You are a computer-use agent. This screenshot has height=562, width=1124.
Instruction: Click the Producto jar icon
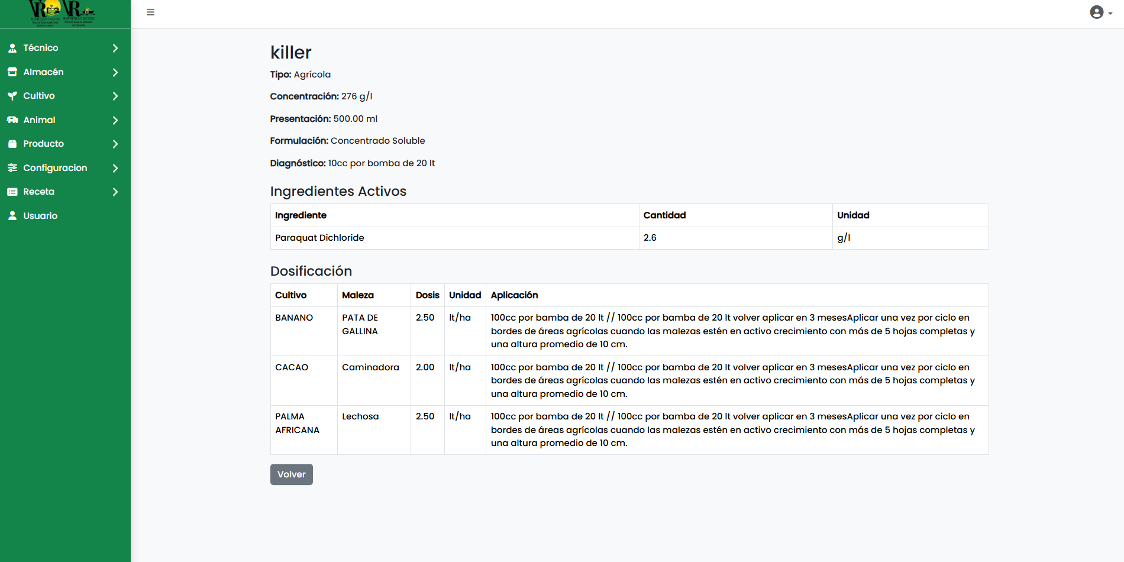click(x=12, y=144)
